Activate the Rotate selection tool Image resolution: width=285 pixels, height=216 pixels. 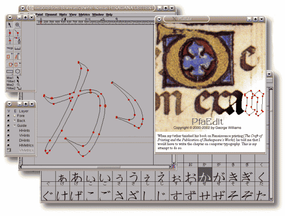pyautogui.click(x=9, y=64)
